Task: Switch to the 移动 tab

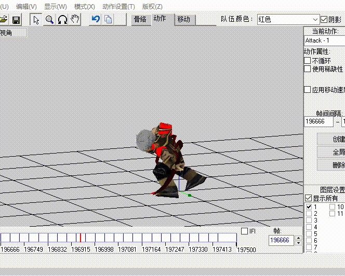Action: click(x=184, y=20)
